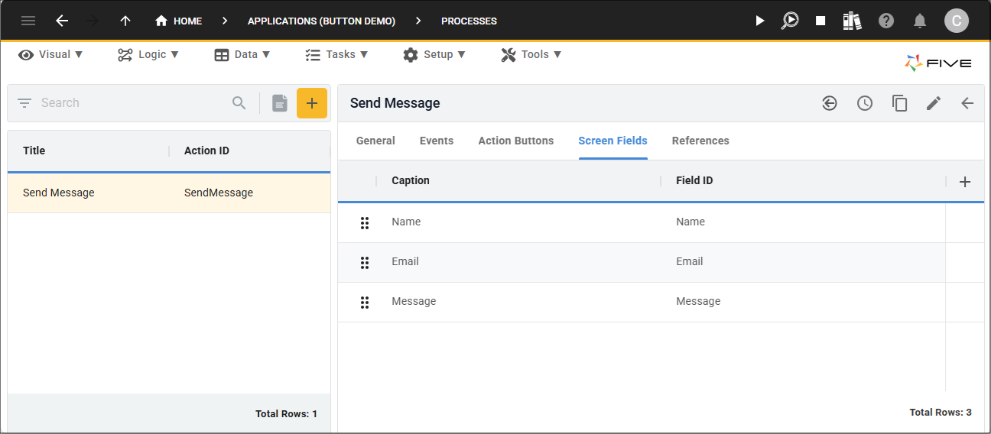
Task: Click the Name Field ID cell
Action: pos(690,222)
